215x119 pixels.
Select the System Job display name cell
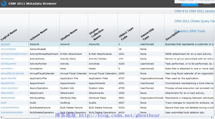[x=74, y=88]
